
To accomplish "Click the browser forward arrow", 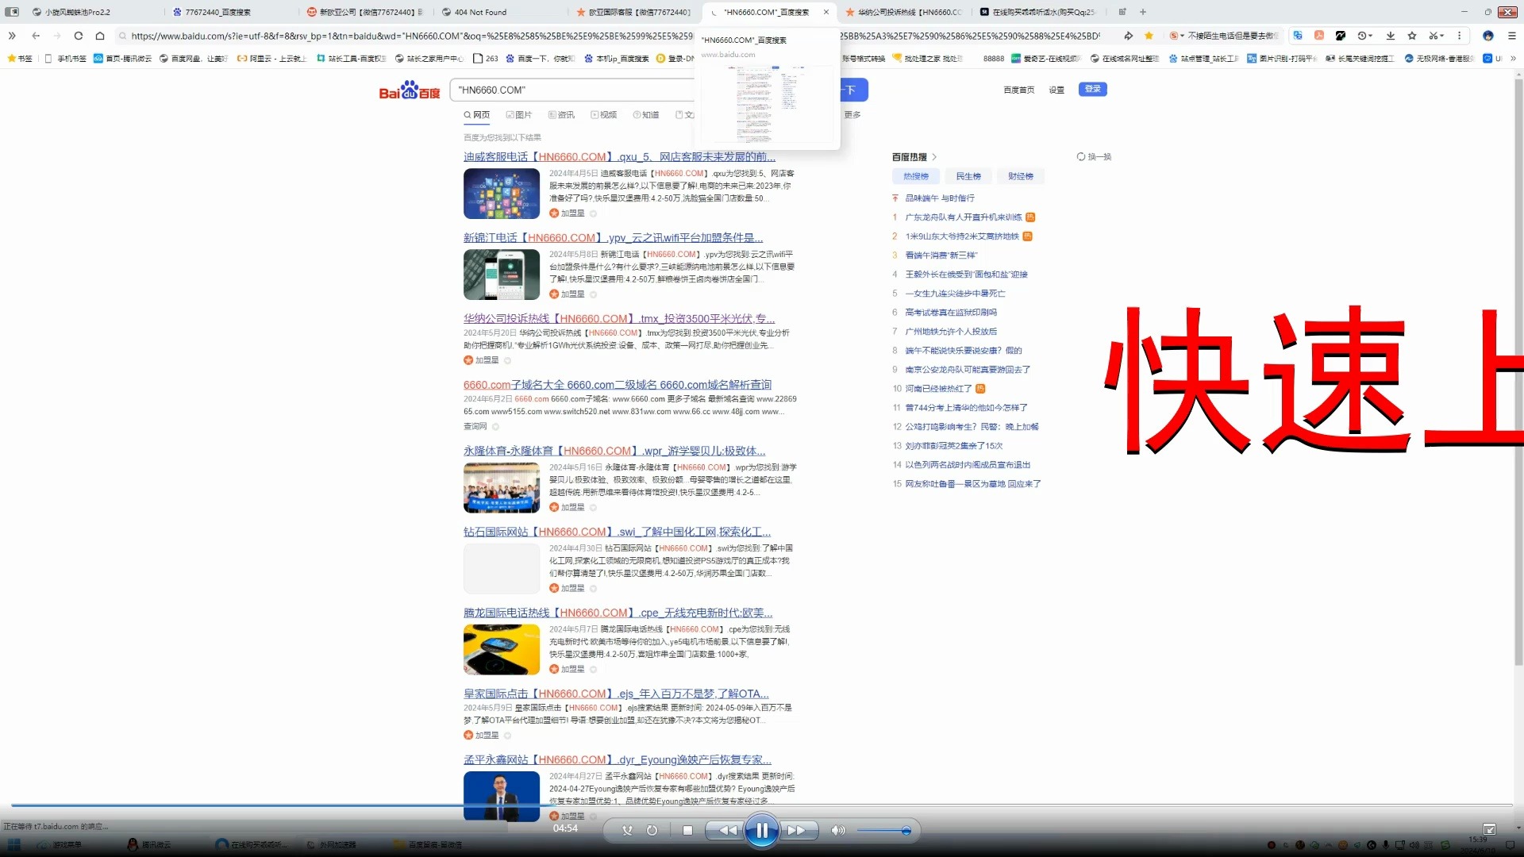I will pyautogui.click(x=56, y=36).
